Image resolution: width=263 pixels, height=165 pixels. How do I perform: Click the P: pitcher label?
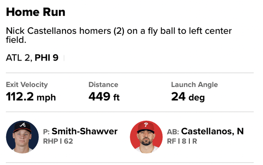point(46,132)
